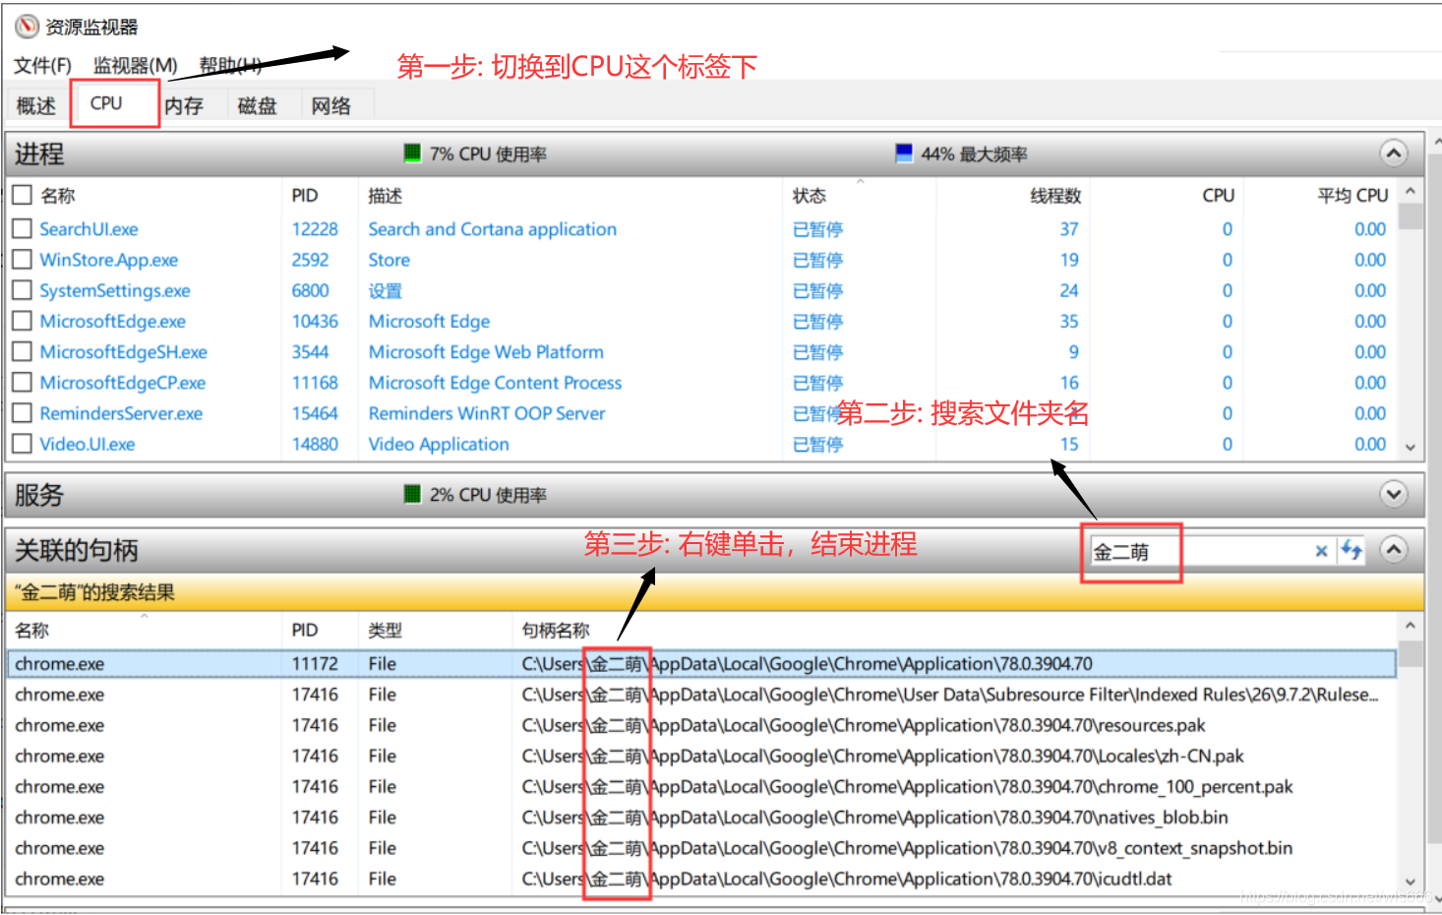1442x915 pixels.
Task: Clear the handle search with the X icon
Action: [1321, 551]
